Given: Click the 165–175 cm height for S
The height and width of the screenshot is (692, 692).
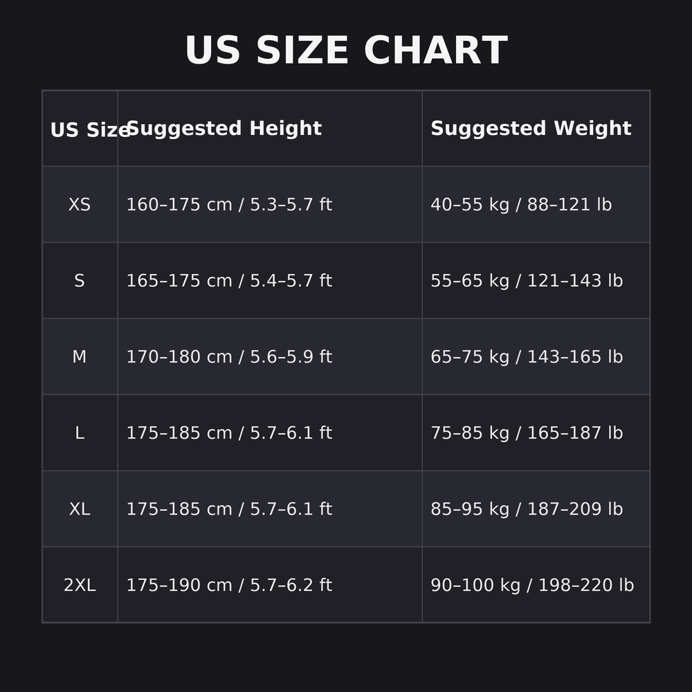Looking at the screenshot, I should 229,281.
